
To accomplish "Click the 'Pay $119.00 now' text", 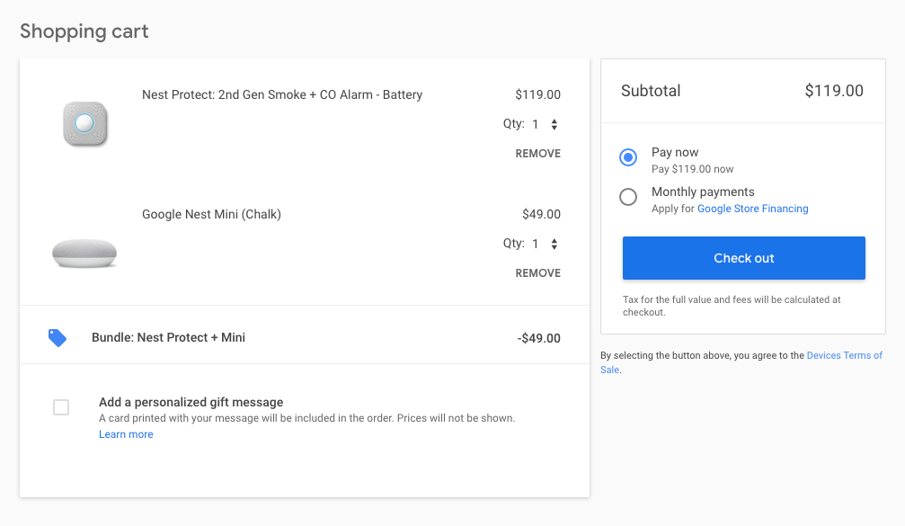I will tap(693, 169).
